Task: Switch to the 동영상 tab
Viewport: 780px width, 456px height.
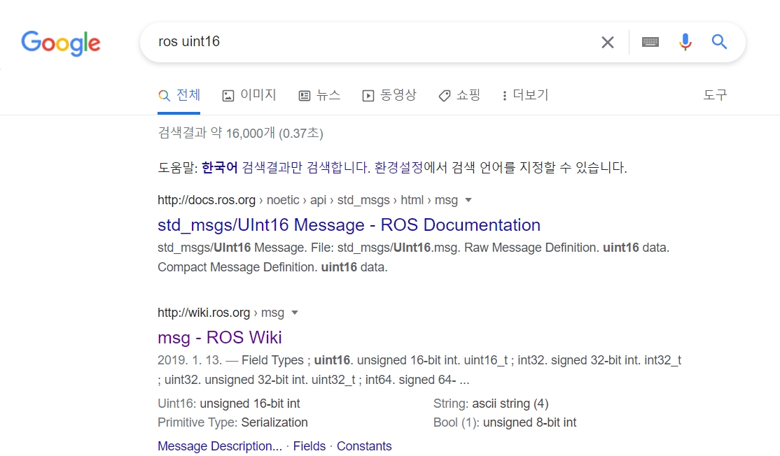Action: tap(389, 95)
